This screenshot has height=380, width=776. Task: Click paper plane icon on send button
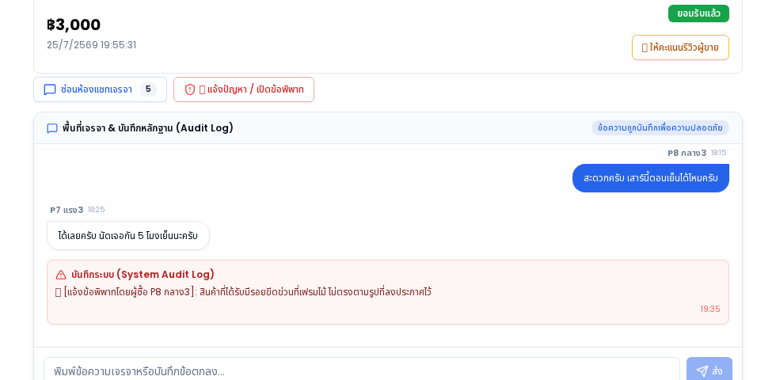click(x=702, y=371)
